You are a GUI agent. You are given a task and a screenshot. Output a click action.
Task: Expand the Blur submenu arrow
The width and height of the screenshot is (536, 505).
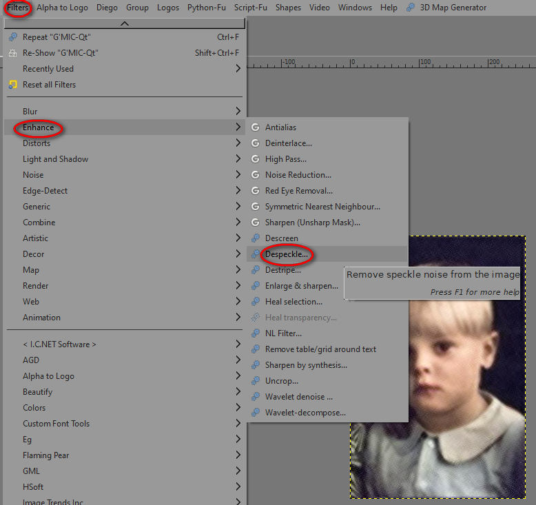pyautogui.click(x=238, y=111)
